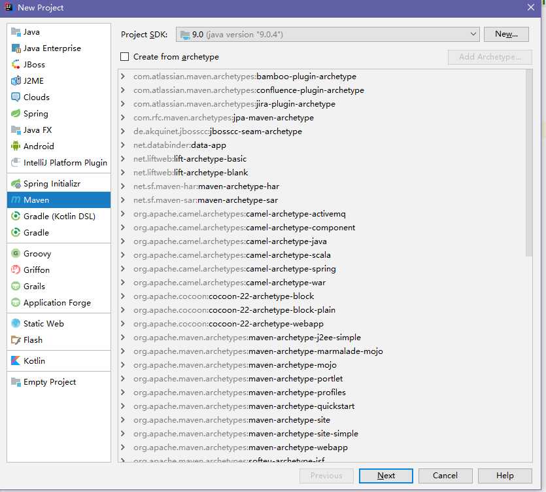The width and height of the screenshot is (546, 492).
Task: Click the New... SDK button
Action: (506, 34)
